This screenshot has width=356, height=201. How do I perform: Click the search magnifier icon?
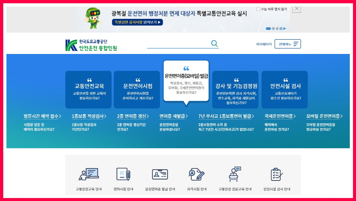point(214,43)
